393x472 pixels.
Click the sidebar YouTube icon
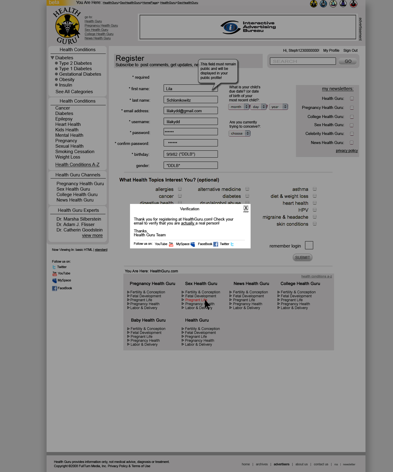tap(54, 274)
